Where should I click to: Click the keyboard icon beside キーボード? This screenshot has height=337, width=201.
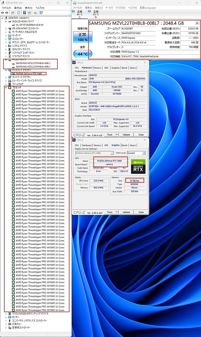click(x=10, y=35)
